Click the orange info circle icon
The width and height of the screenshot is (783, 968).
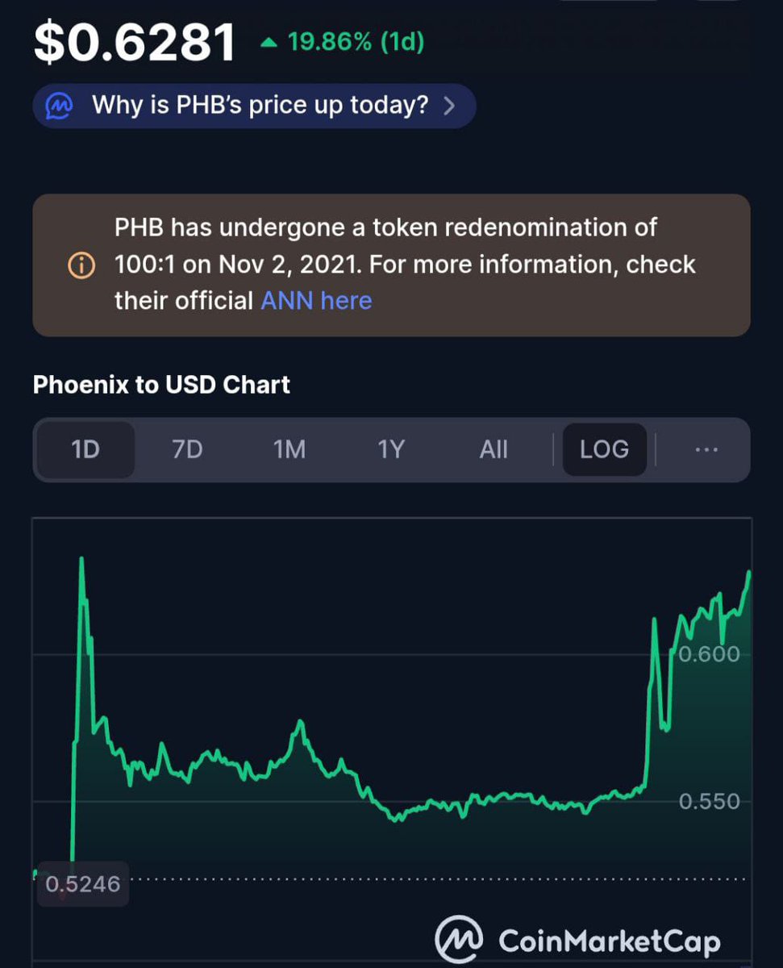pyautogui.click(x=81, y=265)
